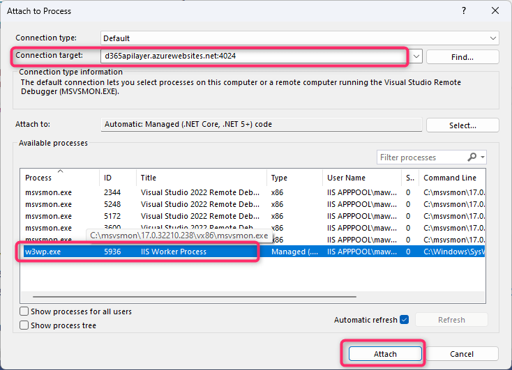Click the Cancel button
Screen dimensions: 512x370
(462, 354)
